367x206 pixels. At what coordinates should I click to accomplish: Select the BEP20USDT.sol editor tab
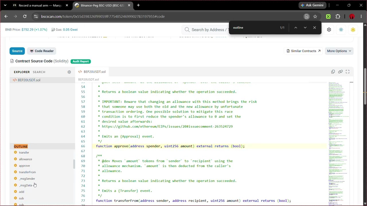coord(92,72)
